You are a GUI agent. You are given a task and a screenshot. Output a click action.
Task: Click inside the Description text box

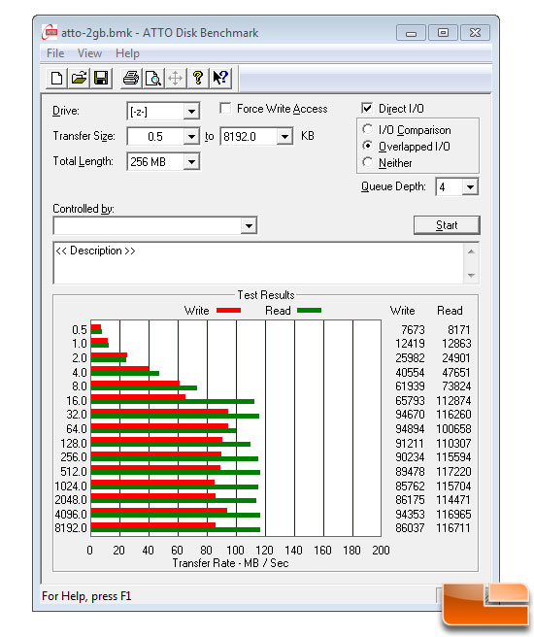click(258, 263)
